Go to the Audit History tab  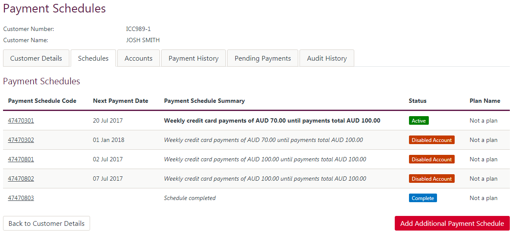click(327, 58)
